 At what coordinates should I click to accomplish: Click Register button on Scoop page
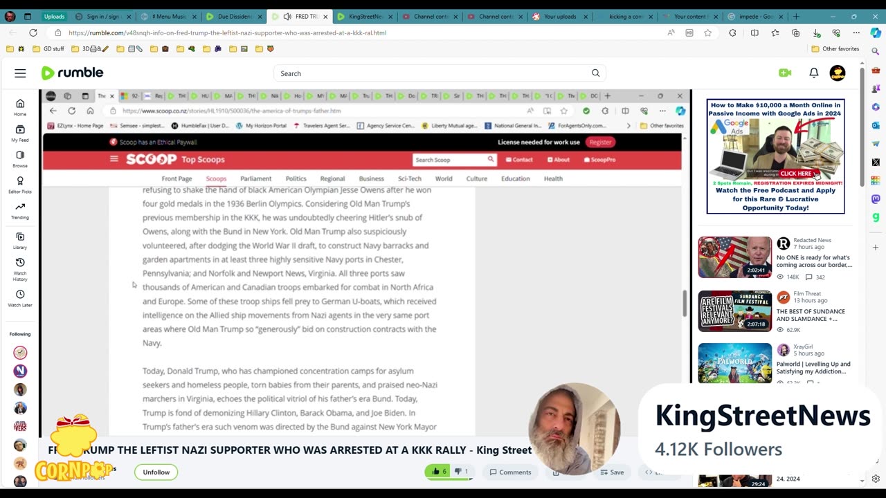pyautogui.click(x=600, y=142)
